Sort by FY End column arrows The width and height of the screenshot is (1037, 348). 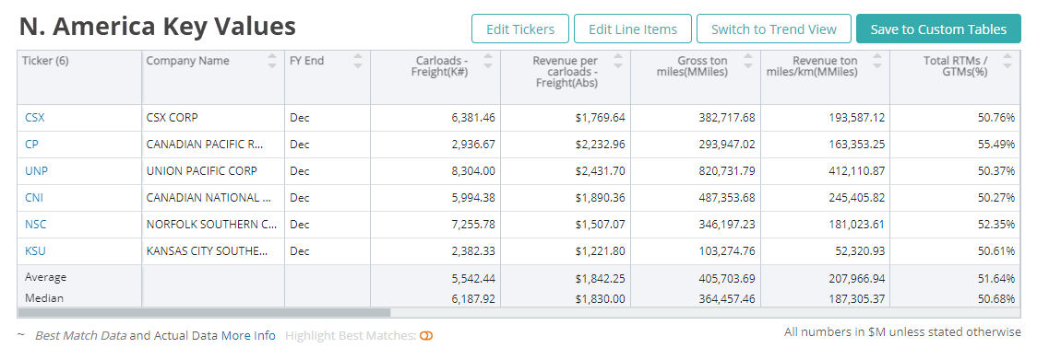[358, 61]
